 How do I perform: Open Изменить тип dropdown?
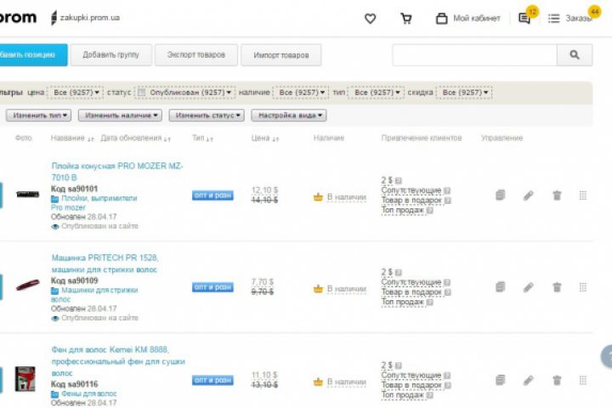click(38, 116)
